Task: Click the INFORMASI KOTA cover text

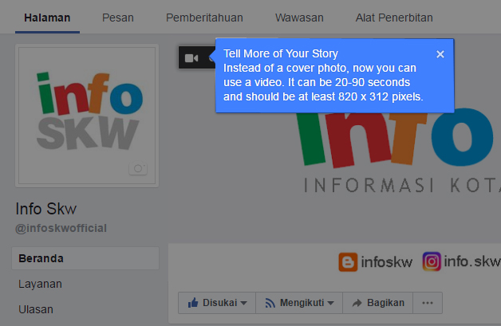Action: point(402,185)
